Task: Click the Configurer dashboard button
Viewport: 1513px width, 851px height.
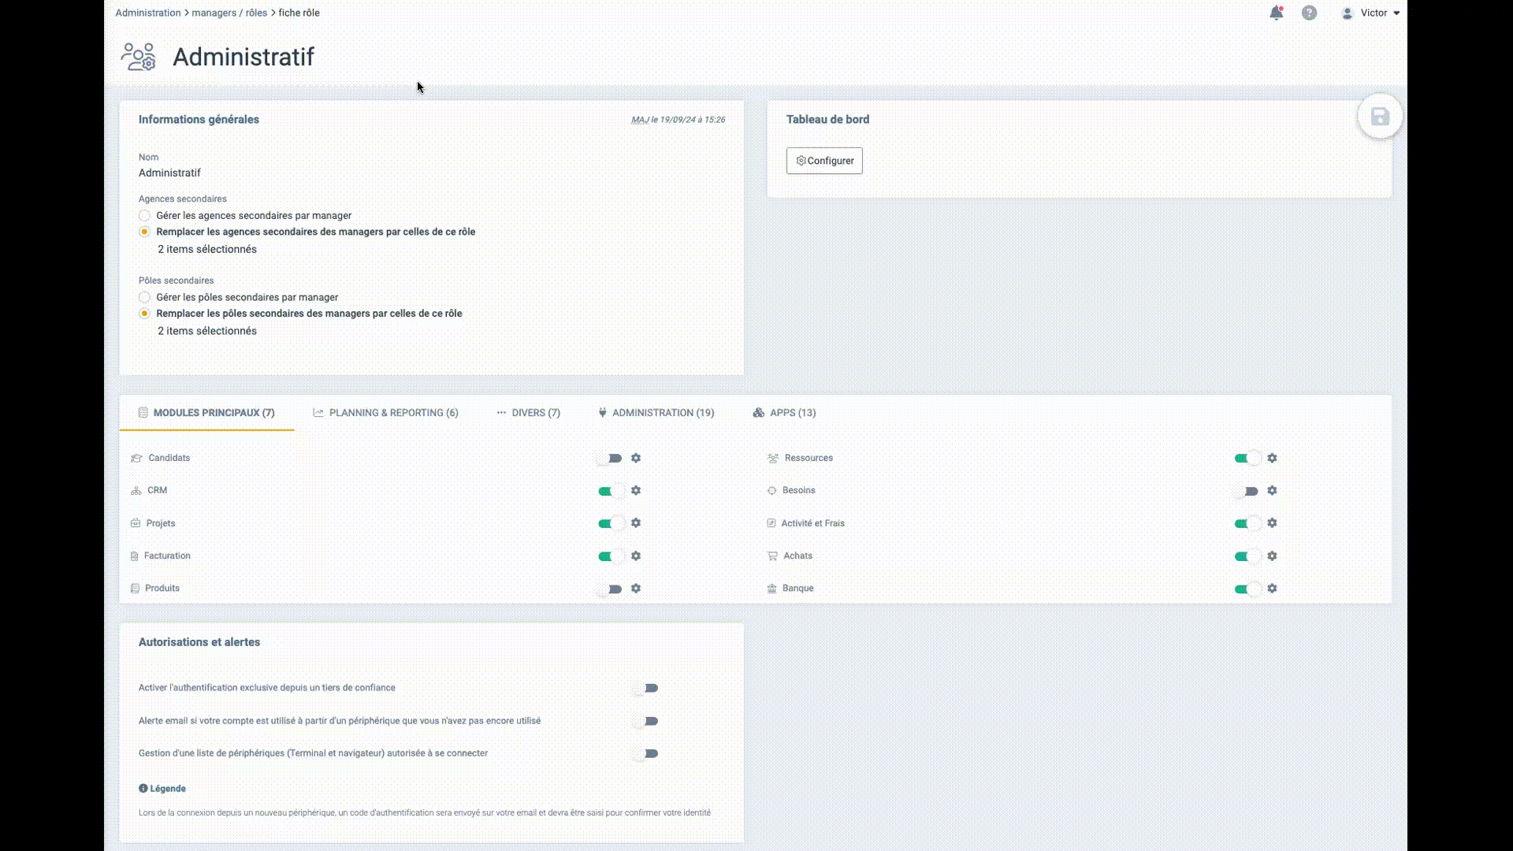Action: click(x=824, y=161)
